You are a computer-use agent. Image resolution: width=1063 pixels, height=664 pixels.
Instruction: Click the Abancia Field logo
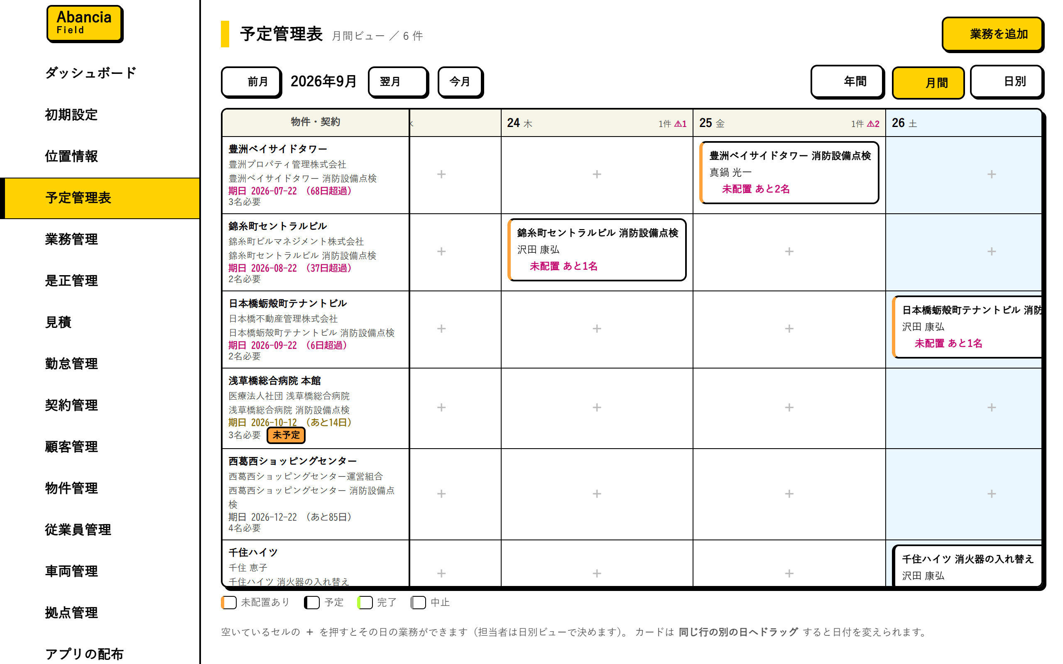tap(85, 24)
